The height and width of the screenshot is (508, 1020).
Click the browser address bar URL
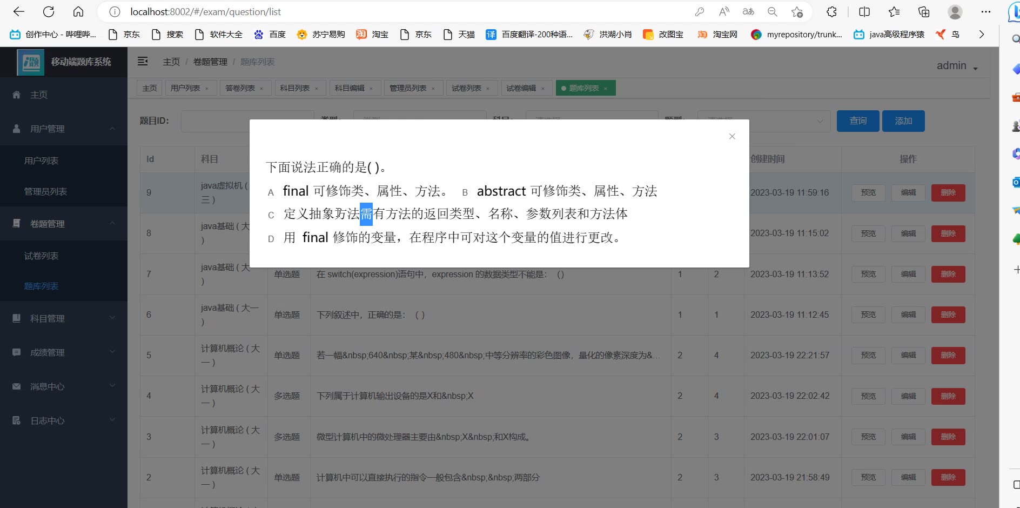(x=205, y=12)
